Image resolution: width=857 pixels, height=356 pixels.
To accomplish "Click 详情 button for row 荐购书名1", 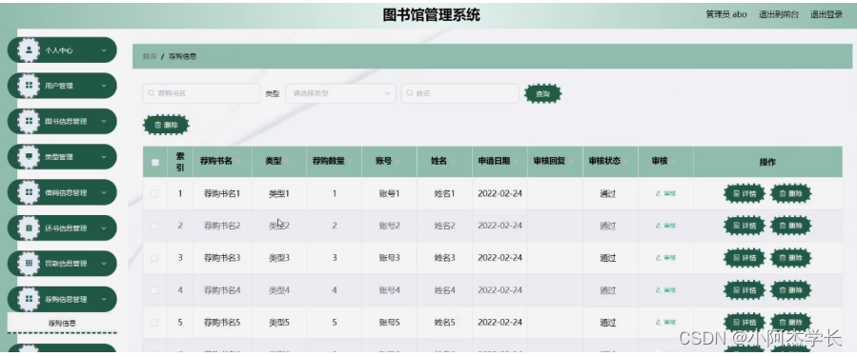I will [x=745, y=193].
